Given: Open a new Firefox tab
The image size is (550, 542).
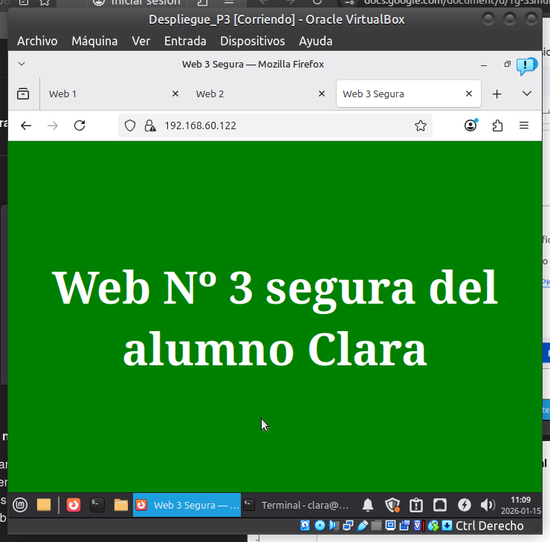Looking at the screenshot, I should pos(497,94).
